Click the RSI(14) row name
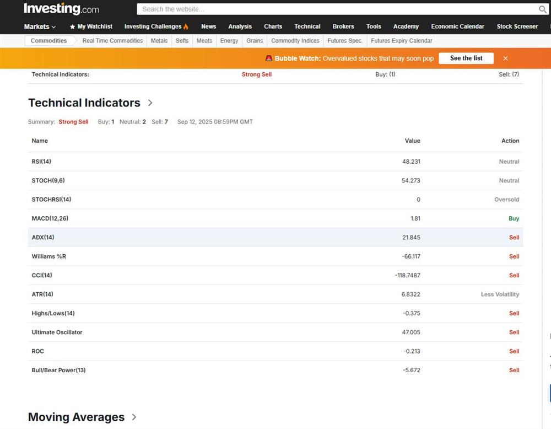This screenshot has height=429, width=551. [41, 162]
